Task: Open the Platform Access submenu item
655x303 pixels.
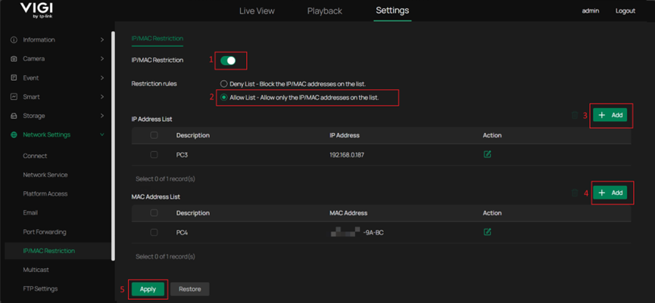Action: click(45, 193)
